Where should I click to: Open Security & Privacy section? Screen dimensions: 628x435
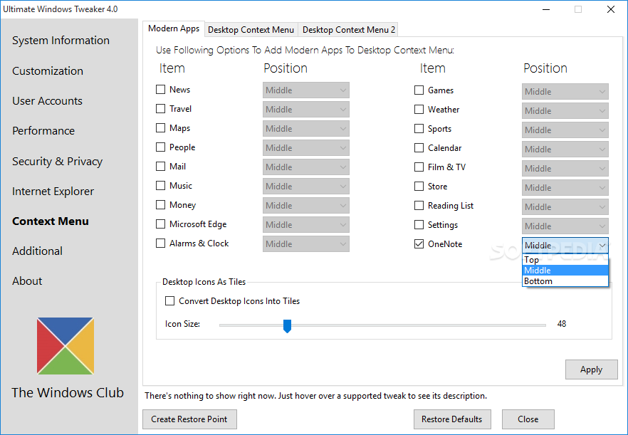pos(57,162)
